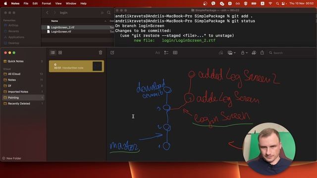Click the Wi-Fi status icon
Image resolution: width=317 pixels, height=178 pixels.
pos(270,3)
